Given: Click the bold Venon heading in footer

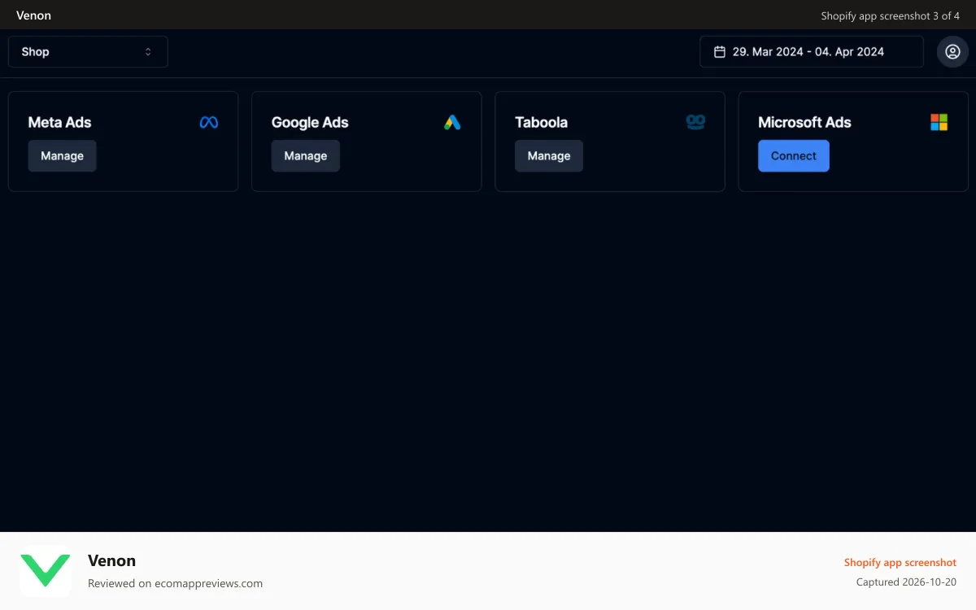Looking at the screenshot, I should click(x=111, y=560).
